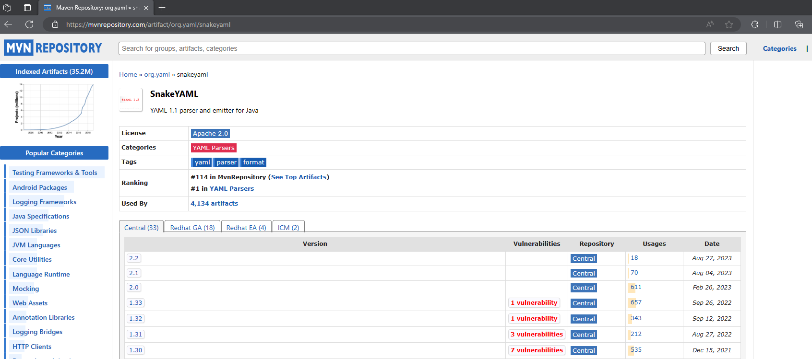Open Android Packages category
Screen dimensions: 812x359
click(40, 187)
